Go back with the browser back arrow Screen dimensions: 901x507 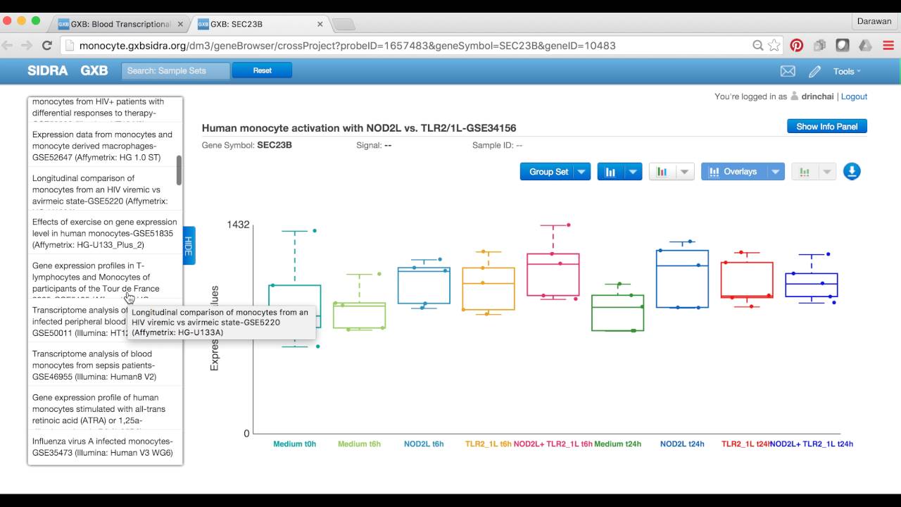pyautogui.click(x=8, y=45)
